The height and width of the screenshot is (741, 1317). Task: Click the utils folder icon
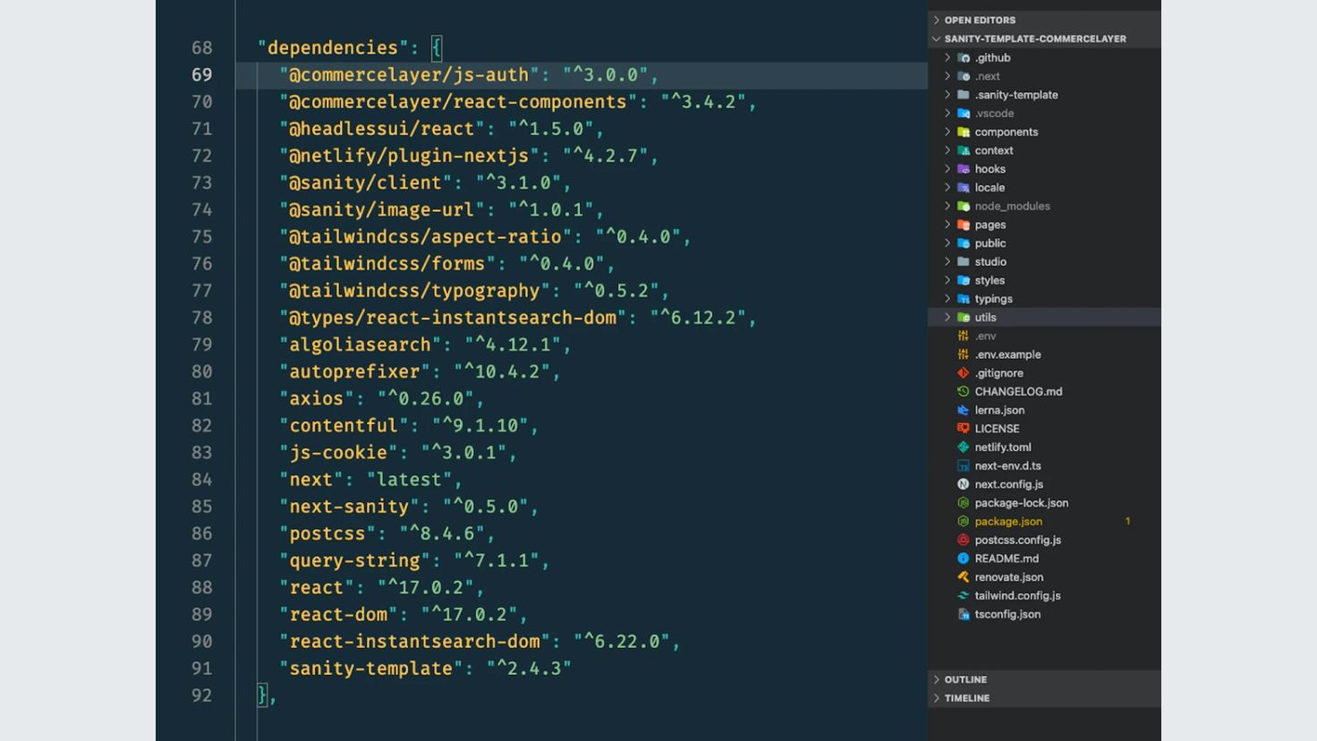pos(964,318)
